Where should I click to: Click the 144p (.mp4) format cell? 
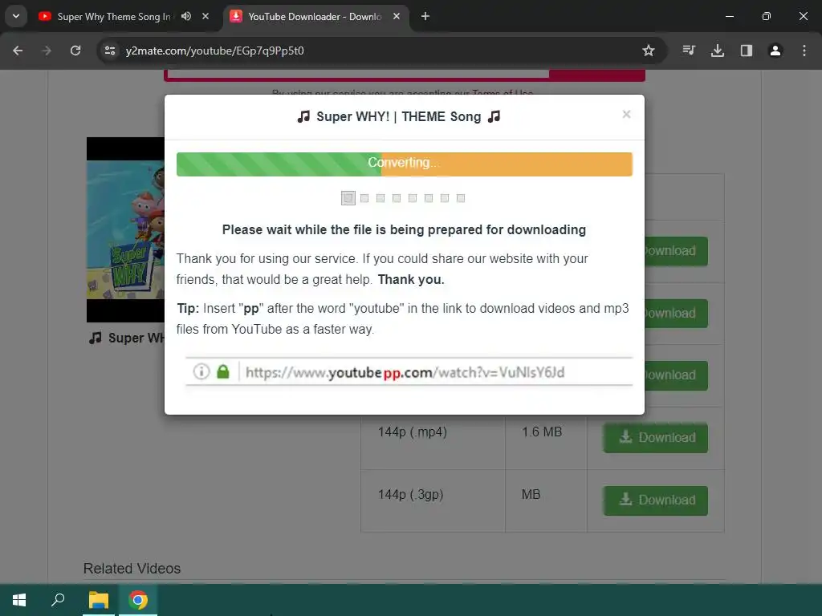(x=433, y=438)
